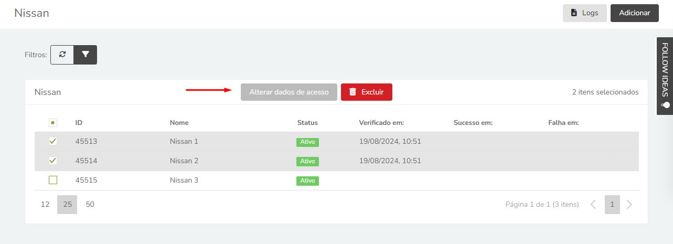
Task: Click ID 45514 cell
Action: click(87, 161)
